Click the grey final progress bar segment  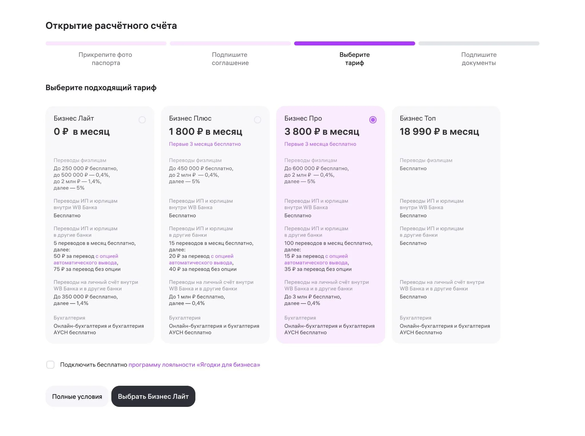479,43
